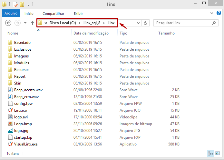This screenshot has height=160, width=224.
Task: Open Help with the blue question mark icon
Action: 219,13
